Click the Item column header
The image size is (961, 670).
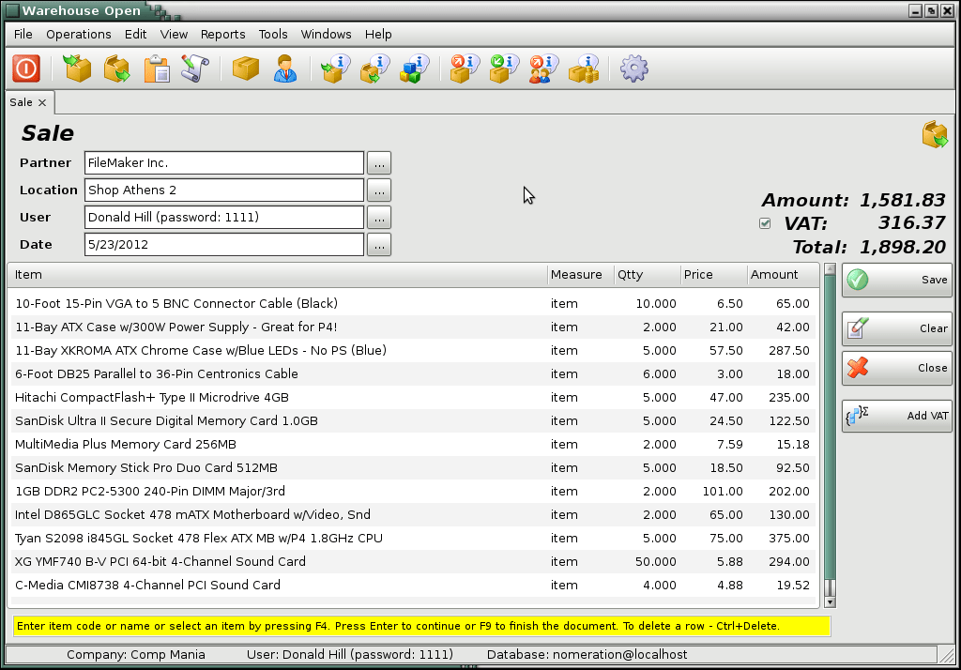coord(278,275)
